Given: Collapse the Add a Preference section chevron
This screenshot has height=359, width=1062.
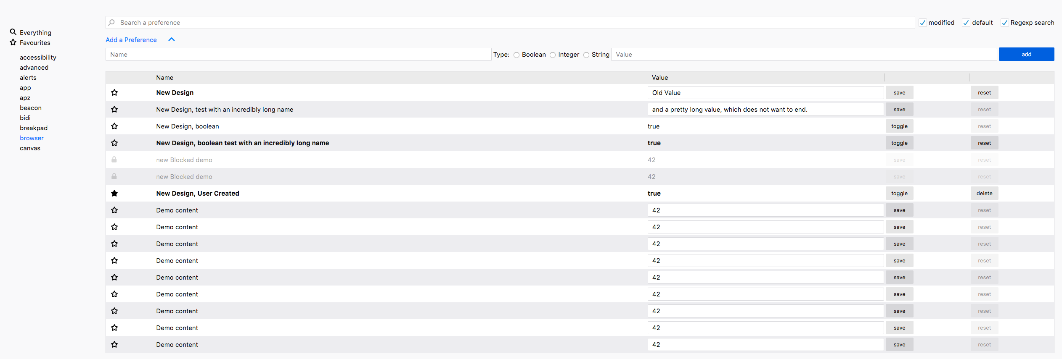Looking at the screenshot, I should point(172,39).
